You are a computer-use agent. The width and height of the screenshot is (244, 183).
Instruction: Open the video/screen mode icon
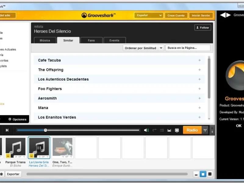177,130
